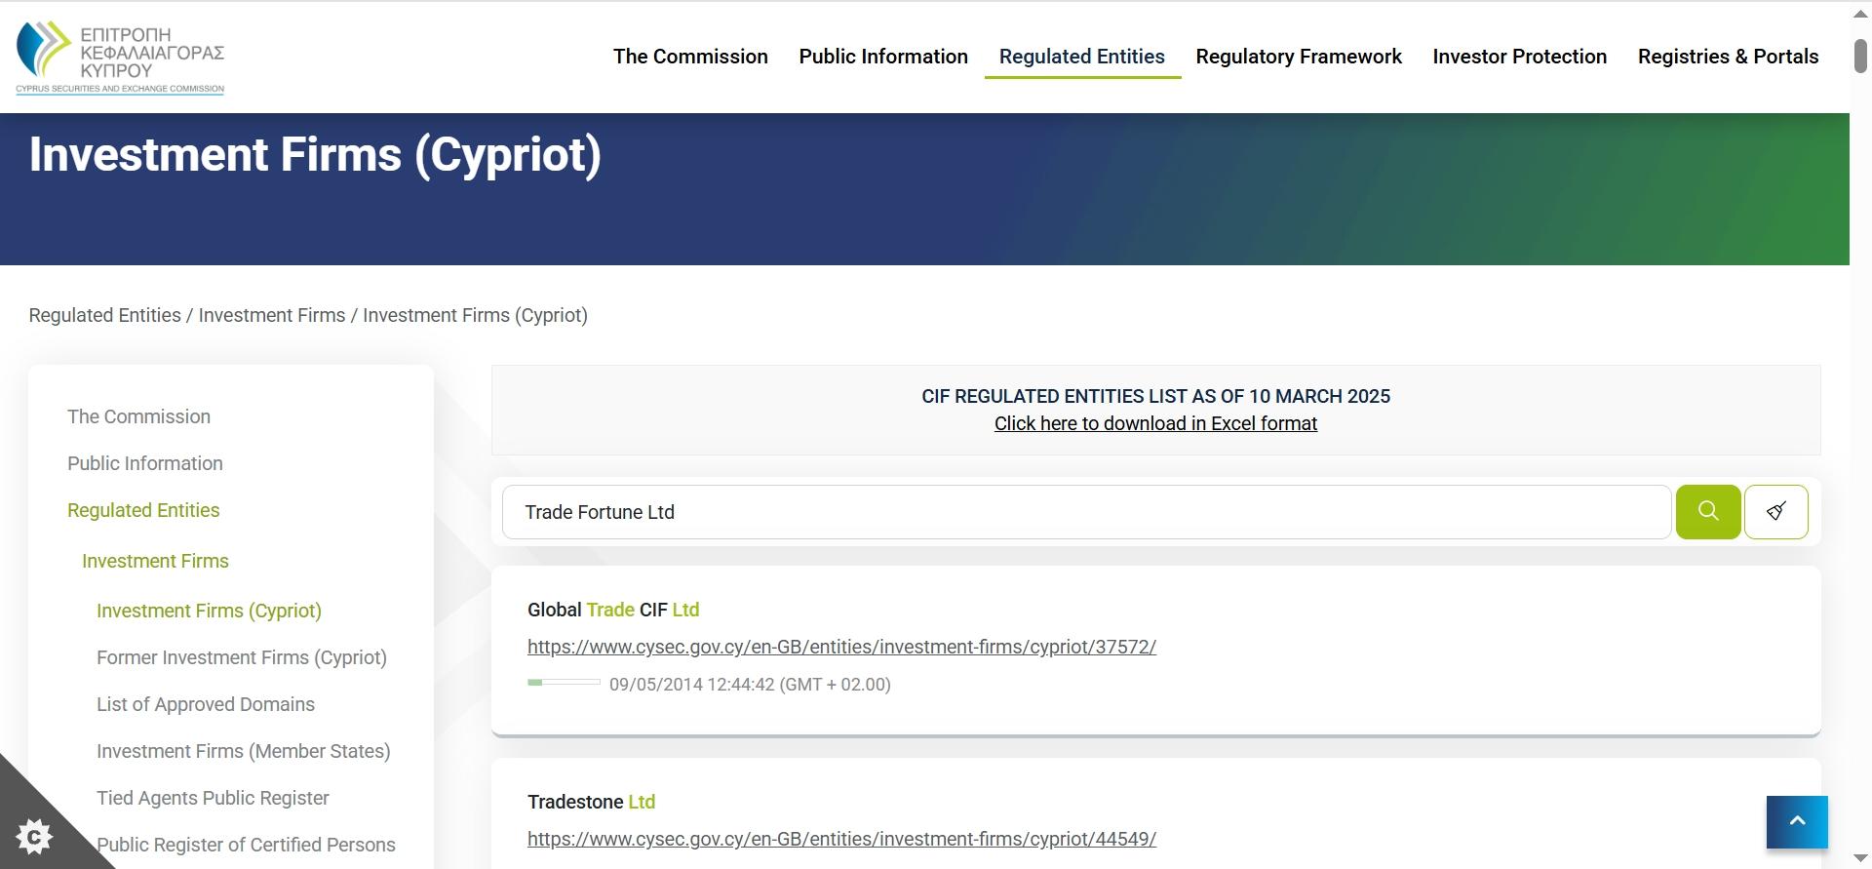Screen dimensions: 1872x869
Task: Select Investment Firms (Cypriot) sidebar item
Action: tap(209, 611)
